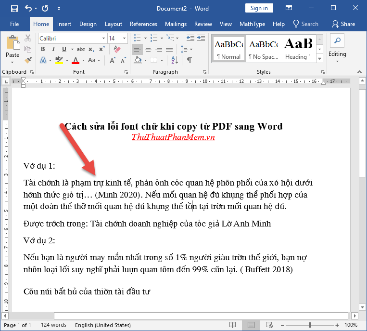
Task: Open the Paste options dropdown
Action: coord(13,62)
